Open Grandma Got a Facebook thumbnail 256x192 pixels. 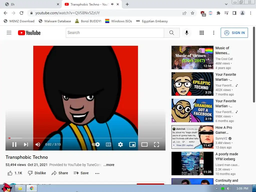[x=192, y=110]
